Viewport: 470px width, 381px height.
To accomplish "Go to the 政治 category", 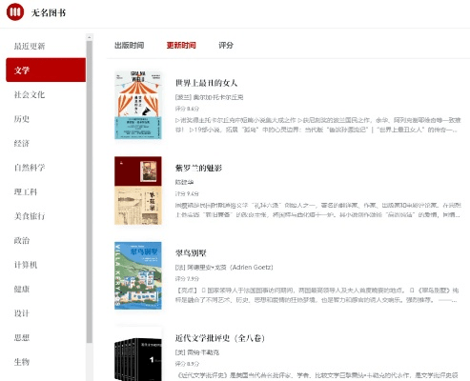I will (x=22, y=240).
